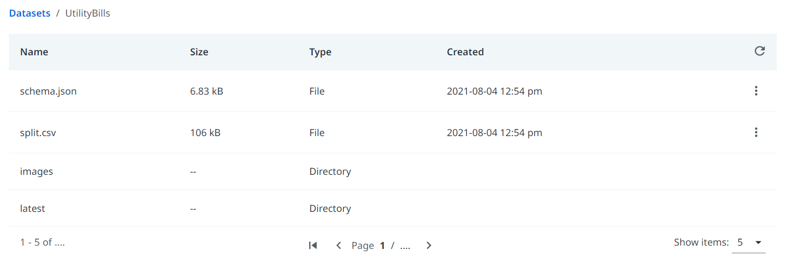This screenshot has width=785, height=260.
Task: Click the current page number 1
Action: point(383,246)
